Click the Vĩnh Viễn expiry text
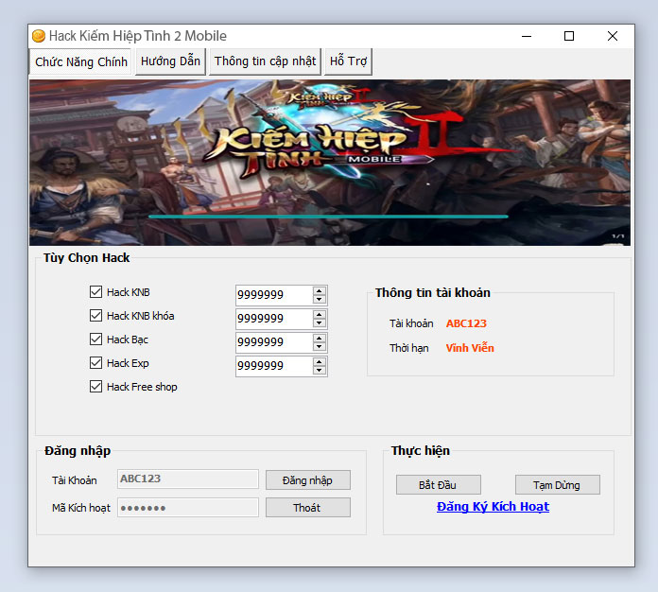 470,348
